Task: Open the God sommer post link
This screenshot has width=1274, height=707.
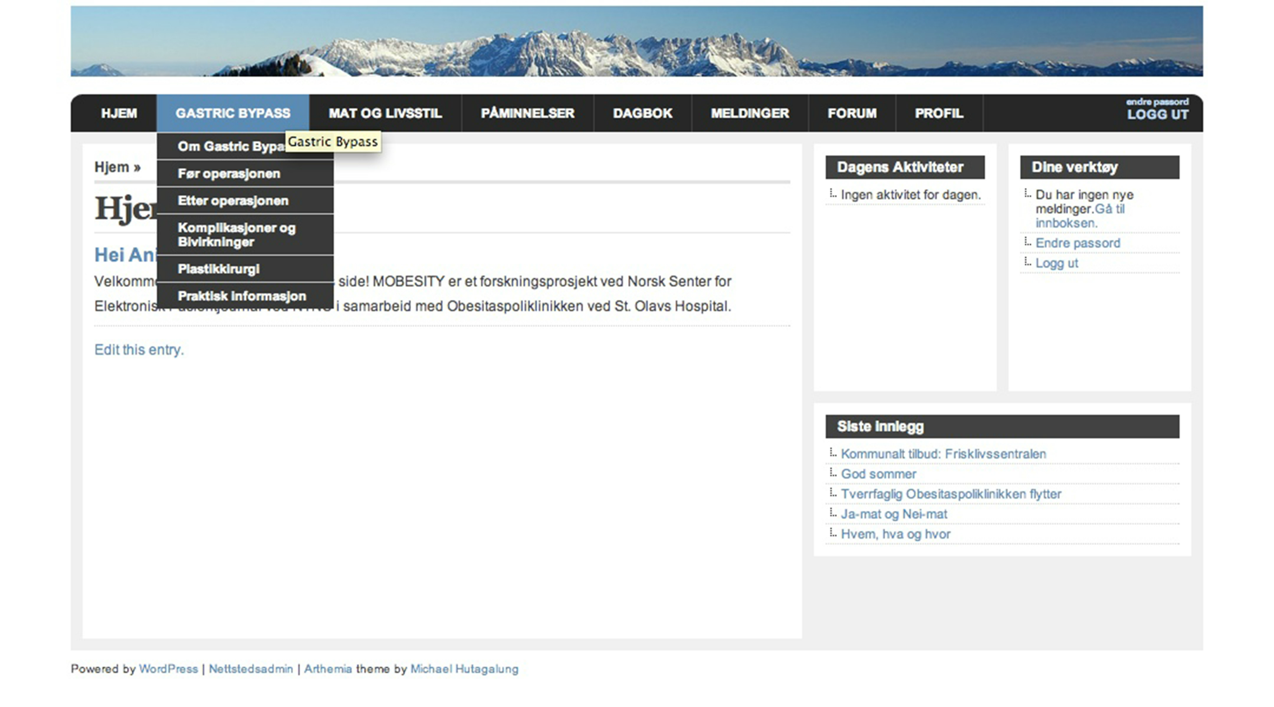Action: coord(878,474)
